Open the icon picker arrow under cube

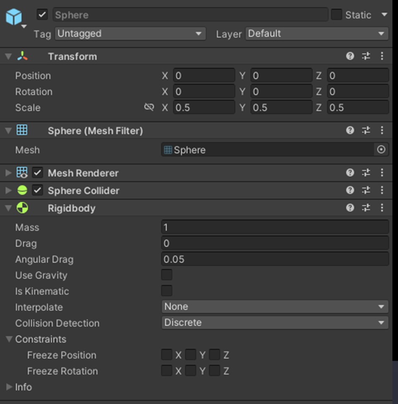point(24,26)
